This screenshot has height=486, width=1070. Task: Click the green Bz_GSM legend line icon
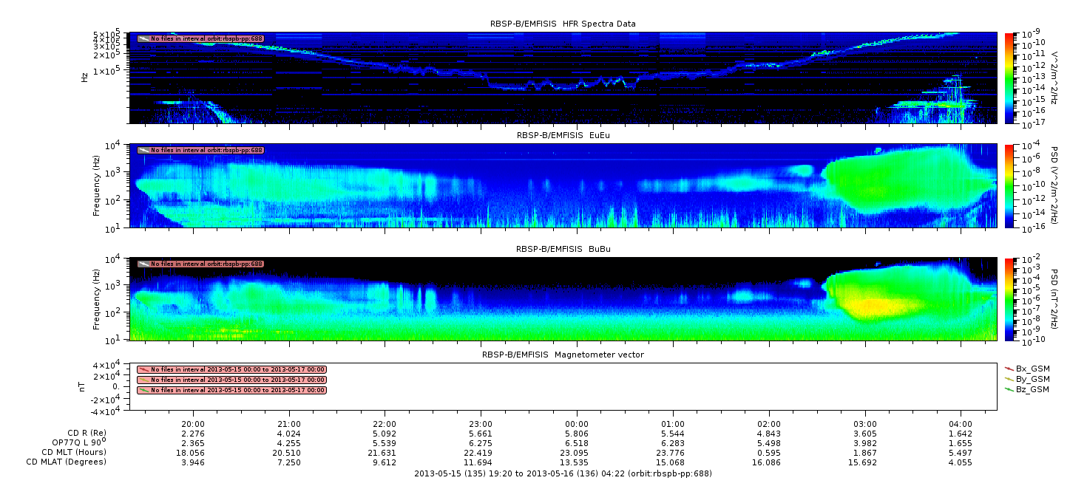point(1009,389)
